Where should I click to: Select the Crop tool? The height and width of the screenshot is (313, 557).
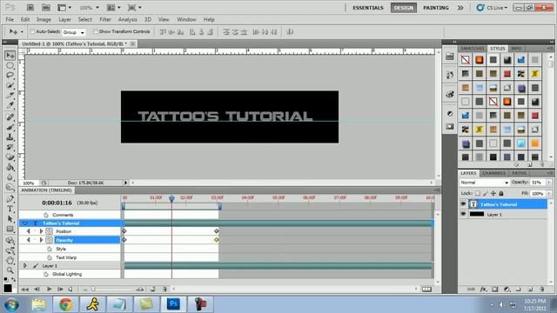(10, 95)
